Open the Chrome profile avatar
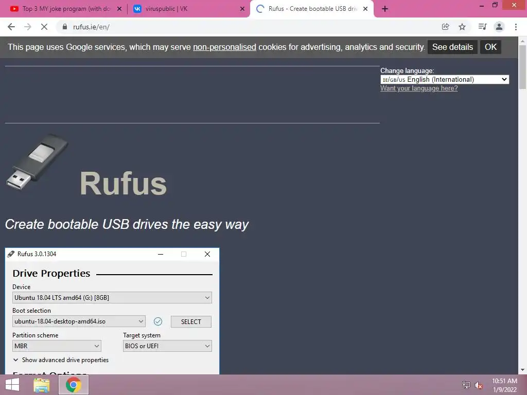The width and height of the screenshot is (527, 395). click(x=499, y=27)
